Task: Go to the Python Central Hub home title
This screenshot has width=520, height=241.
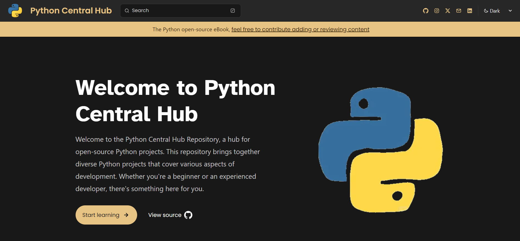Action: click(71, 11)
